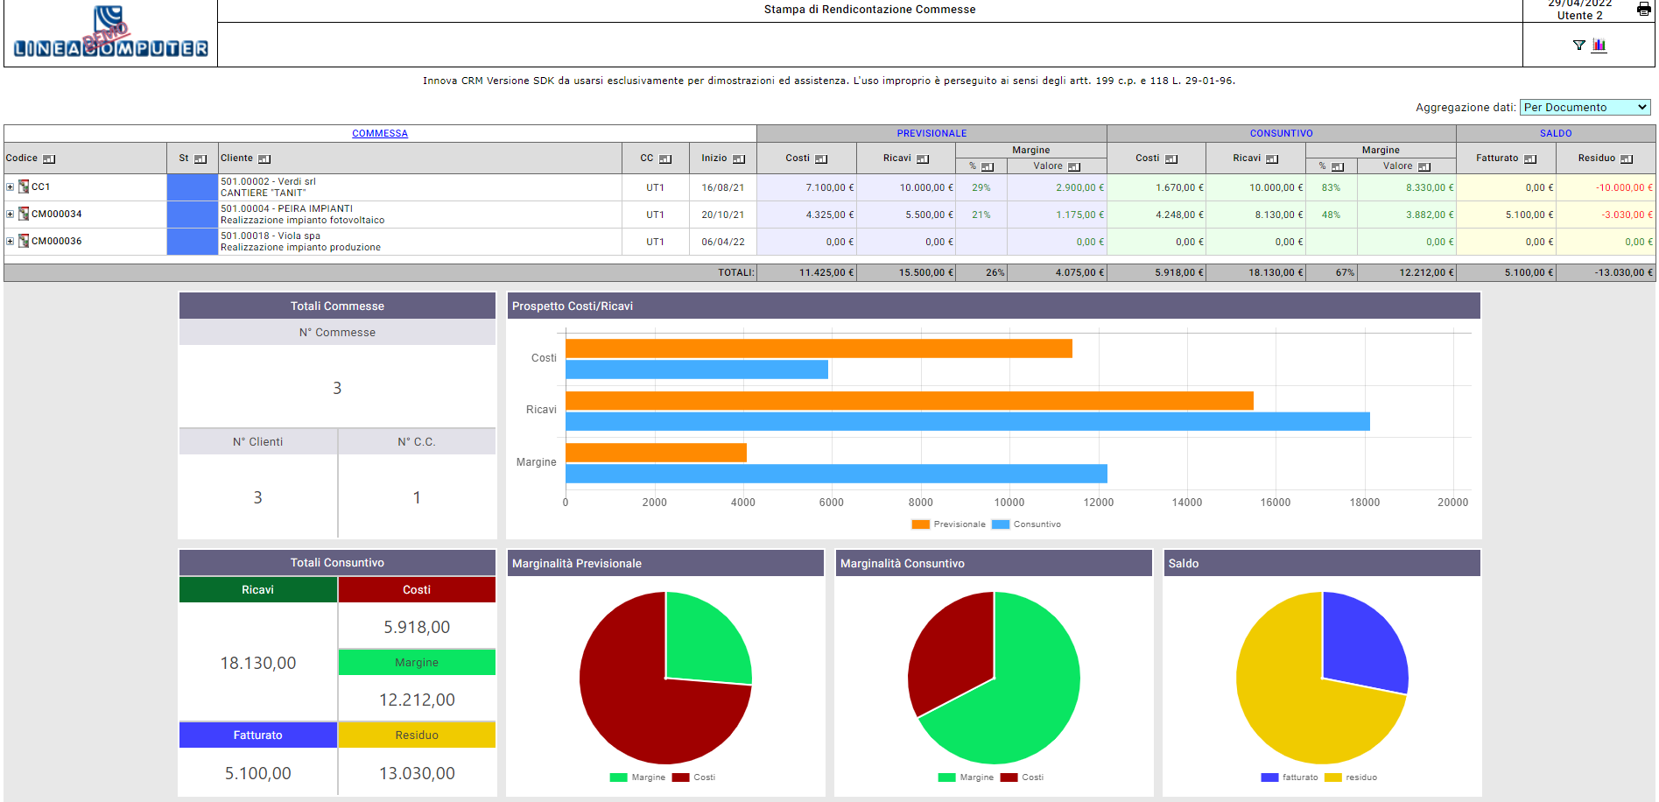Click sort icon beside Cliente column
1659x802 pixels.
(x=264, y=159)
